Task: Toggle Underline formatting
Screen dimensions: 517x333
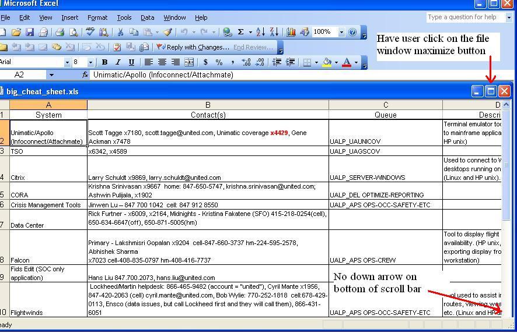Action: coord(131,62)
